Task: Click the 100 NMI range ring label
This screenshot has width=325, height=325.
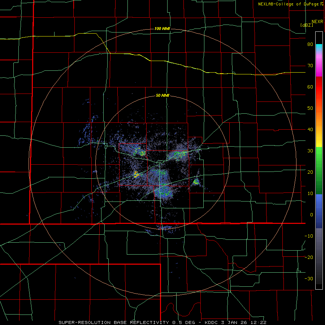Action: [162, 29]
